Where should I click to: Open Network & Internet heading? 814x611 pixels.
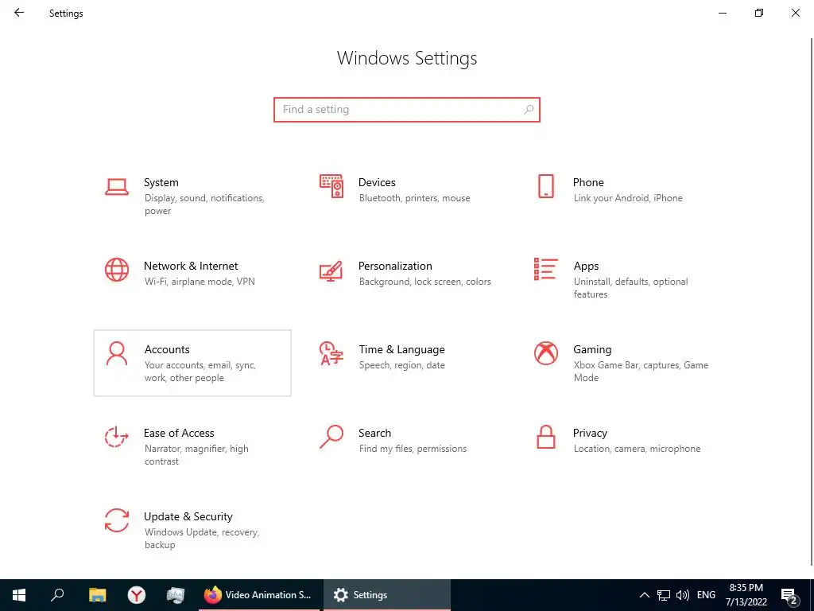191,266
